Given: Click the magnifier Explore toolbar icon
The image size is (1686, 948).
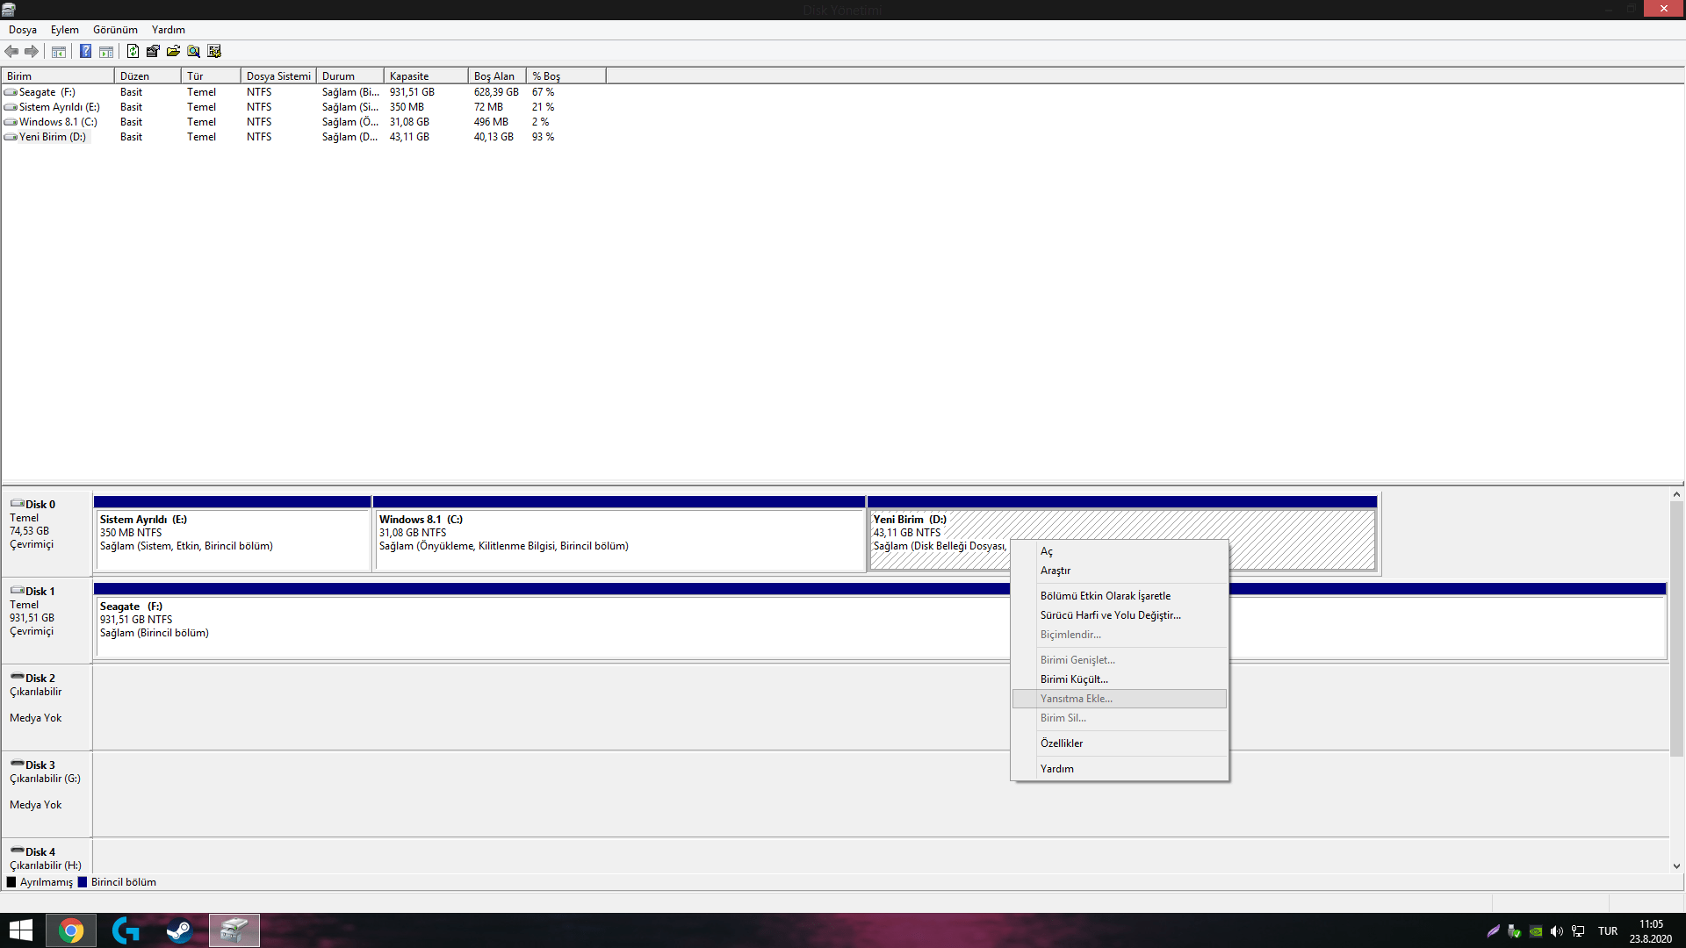Looking at the screenshot, I should coord(193,51).
